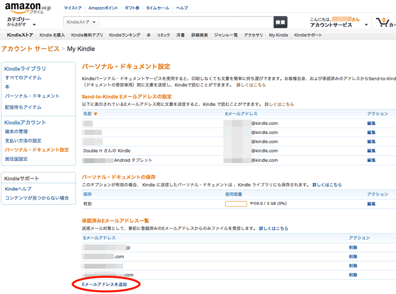Image resolution: width=396 pixels, height=294 pixels.
Task: Select Kindleストア nav item
Action: click(20, 35)
